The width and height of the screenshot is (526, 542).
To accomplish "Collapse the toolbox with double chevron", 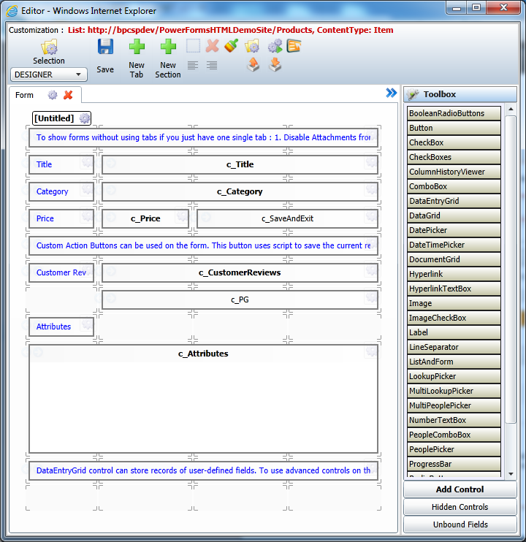I will click(x=392, y=93).
